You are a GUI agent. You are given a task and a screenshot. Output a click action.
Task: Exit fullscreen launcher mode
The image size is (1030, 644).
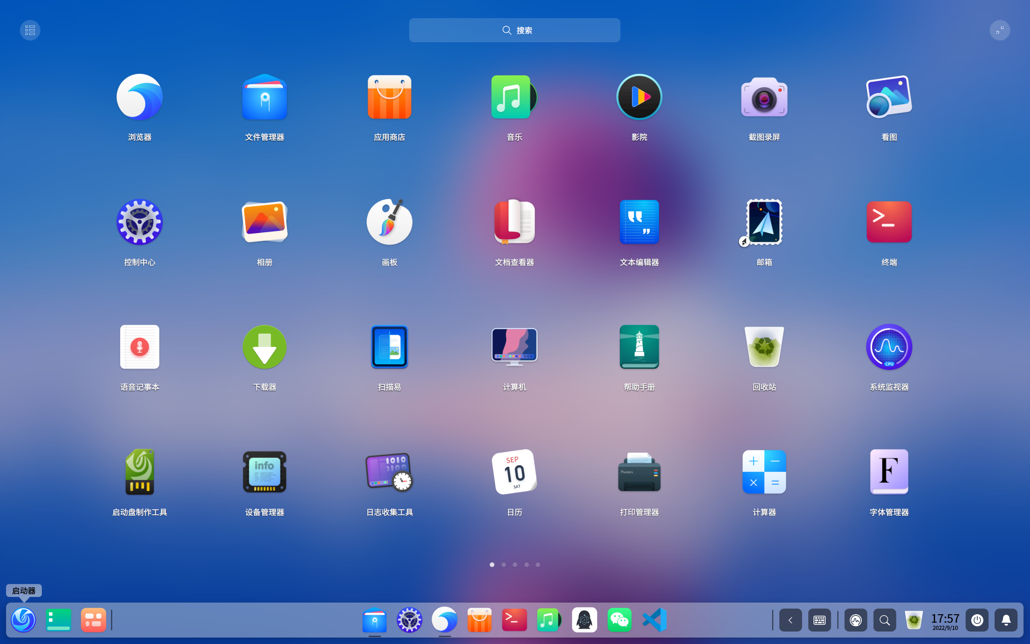999,30
